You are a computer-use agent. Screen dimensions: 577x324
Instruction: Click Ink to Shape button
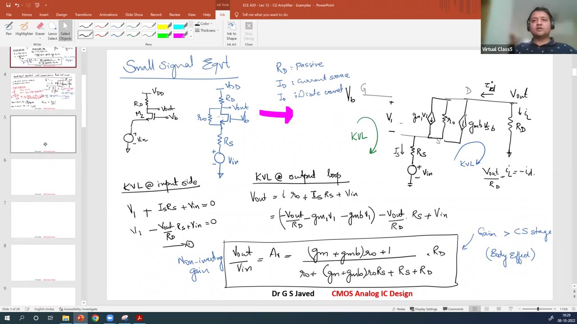[231, 31]
